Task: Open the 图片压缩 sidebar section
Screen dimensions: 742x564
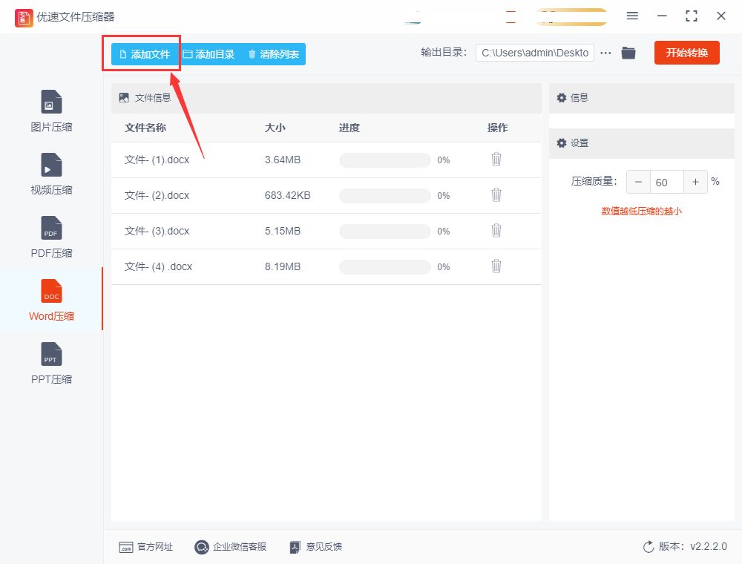Action: (x=51, y=111)
